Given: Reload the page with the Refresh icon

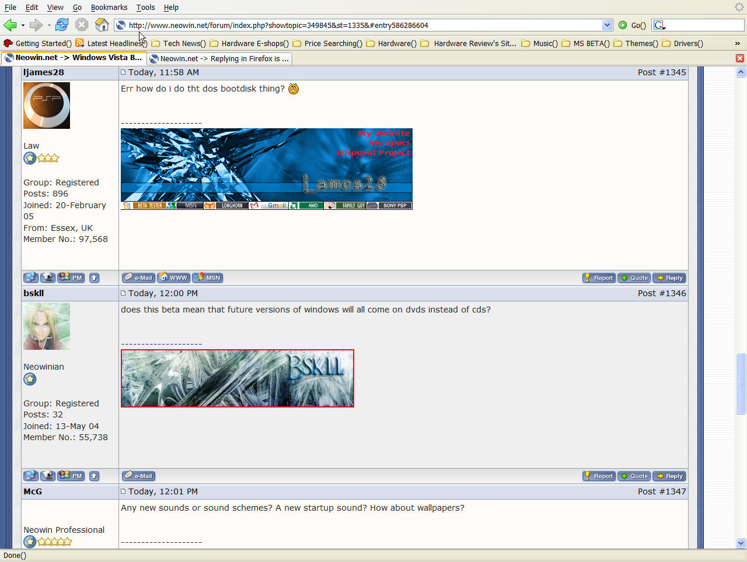Looking at the screenshot, I should click(x=62, y=25).
